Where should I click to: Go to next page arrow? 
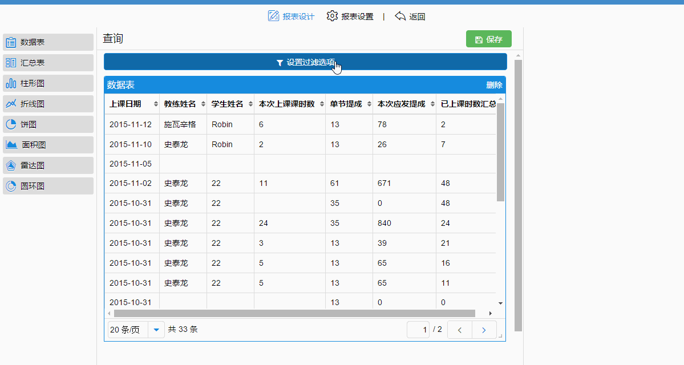[484, 330]
